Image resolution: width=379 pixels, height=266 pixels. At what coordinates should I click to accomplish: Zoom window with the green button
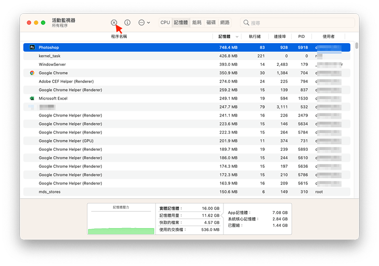tap(43, 22)
